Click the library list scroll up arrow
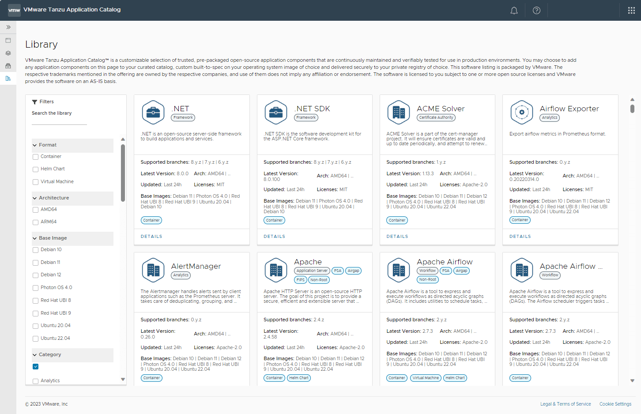641x414 pixels. [x=632, y=99]
